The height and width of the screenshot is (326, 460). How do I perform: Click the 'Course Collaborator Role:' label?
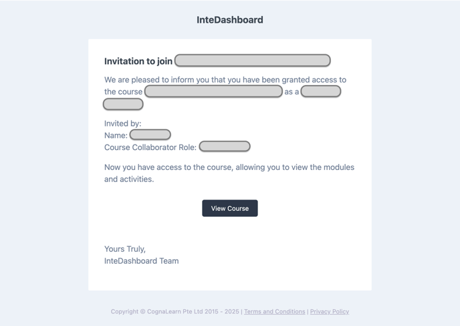[150, 147]
